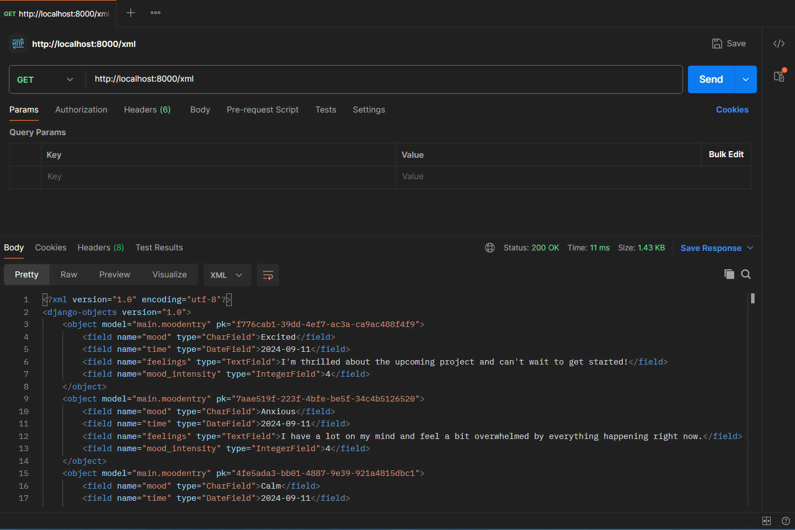Screen dimensions: 795x530
Task: Copy the response body with copy icon
Action: tap(729, 274)
